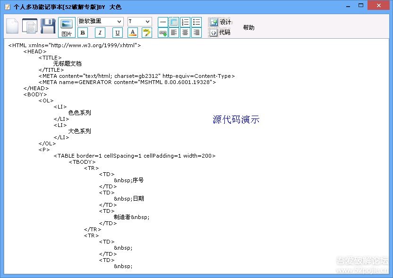Toggle bold formatting
Screen dimensions: 393x278
[83, 33]
